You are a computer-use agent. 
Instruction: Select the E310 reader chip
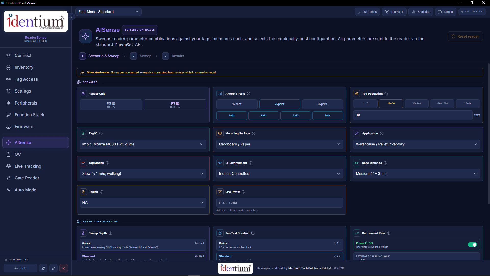[x=111, y=105]
